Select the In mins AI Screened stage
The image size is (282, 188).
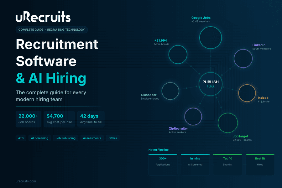[195, 164]
